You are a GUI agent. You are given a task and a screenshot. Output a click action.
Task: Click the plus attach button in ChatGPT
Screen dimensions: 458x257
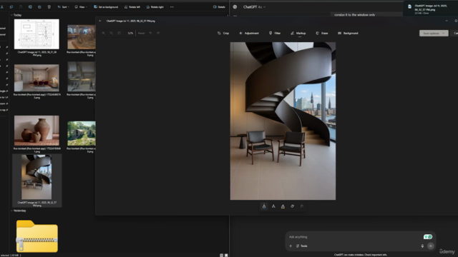291,246
